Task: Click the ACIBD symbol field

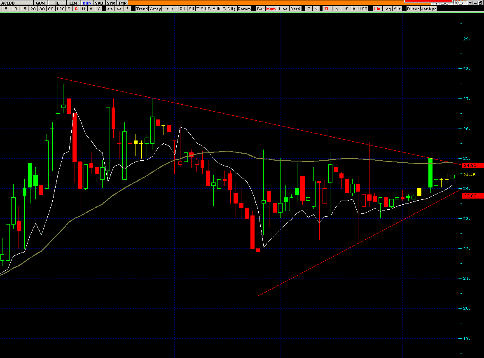Action: click(x=16, y=3)
